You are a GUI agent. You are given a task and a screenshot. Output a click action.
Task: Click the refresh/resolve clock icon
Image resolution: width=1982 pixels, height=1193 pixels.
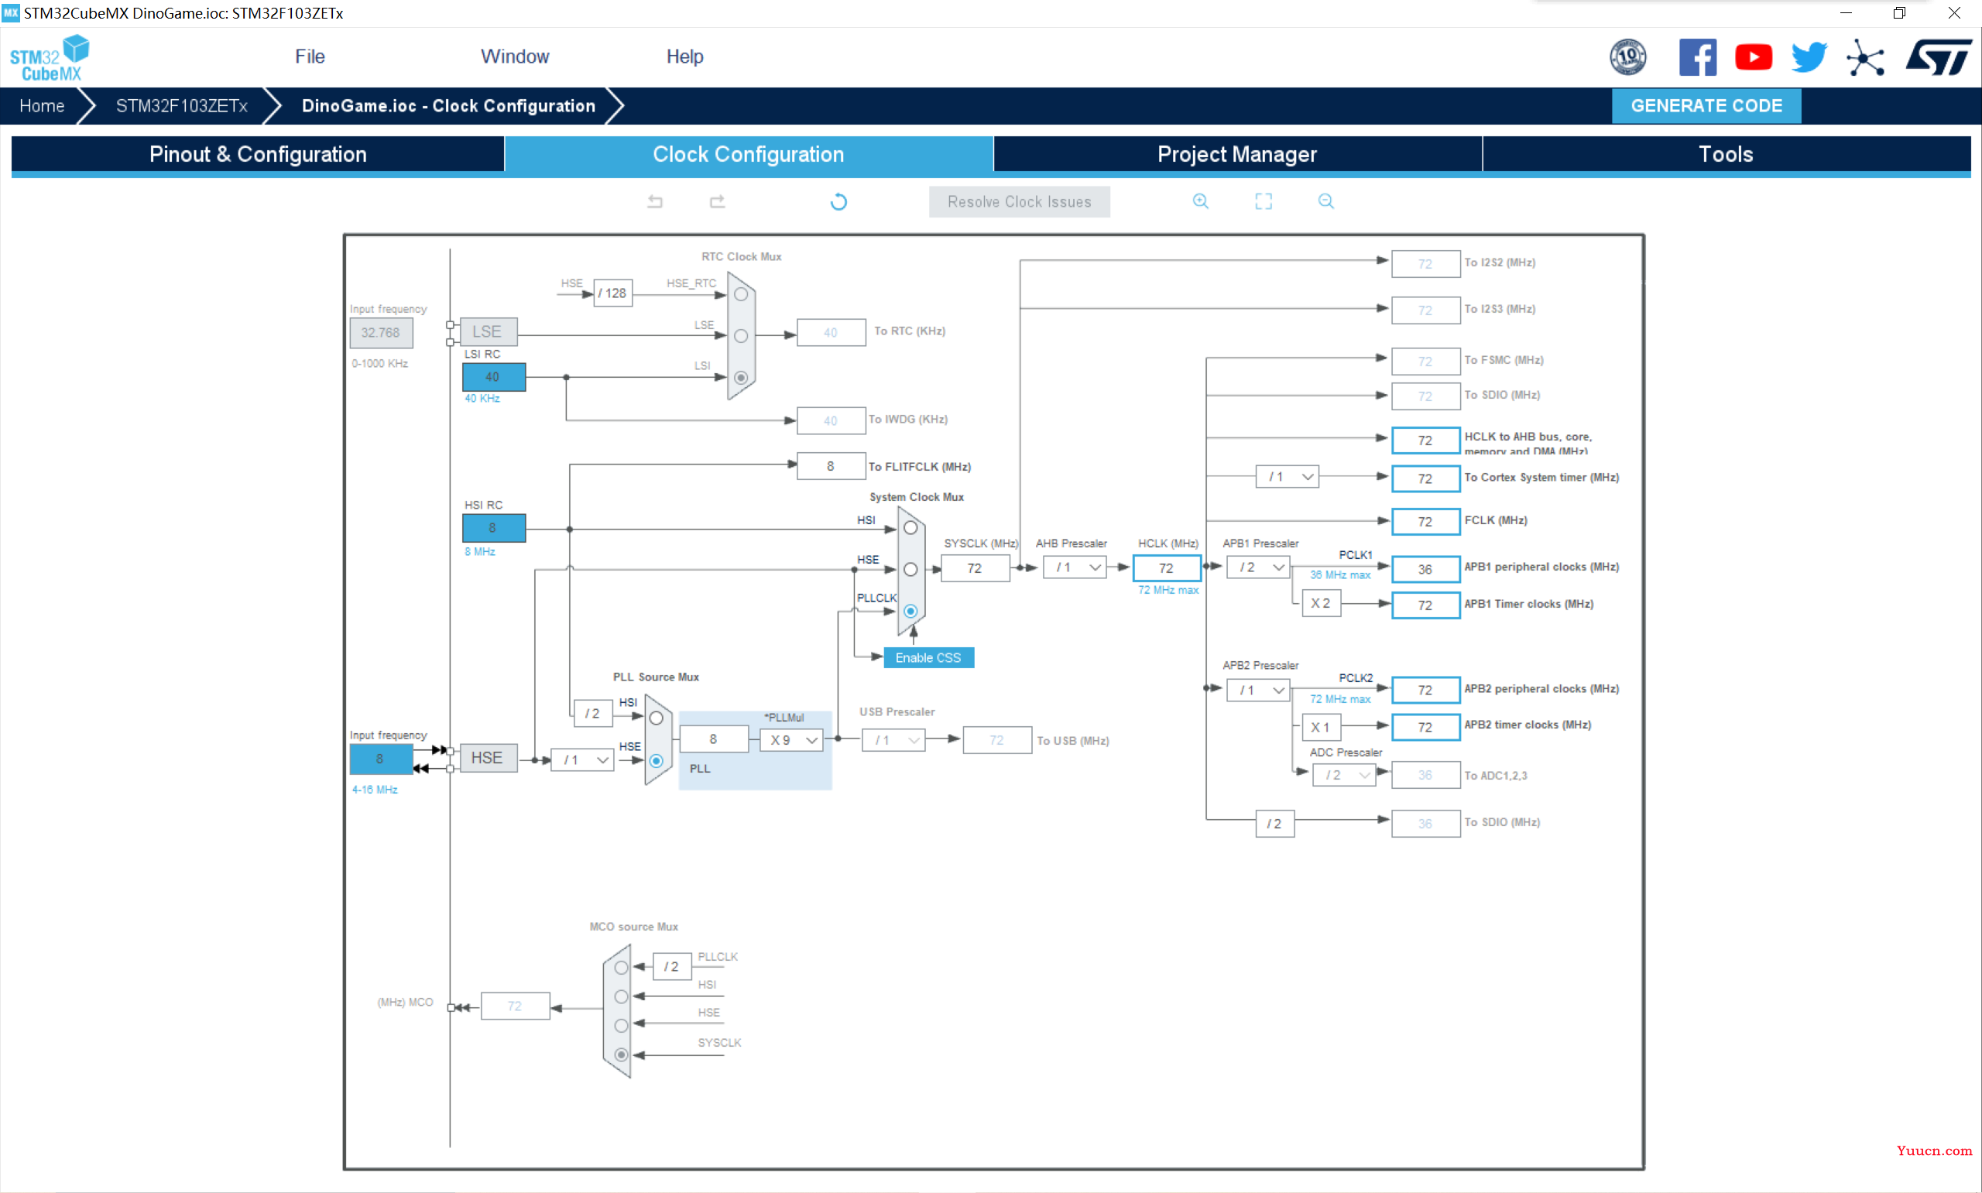point(838,201)
